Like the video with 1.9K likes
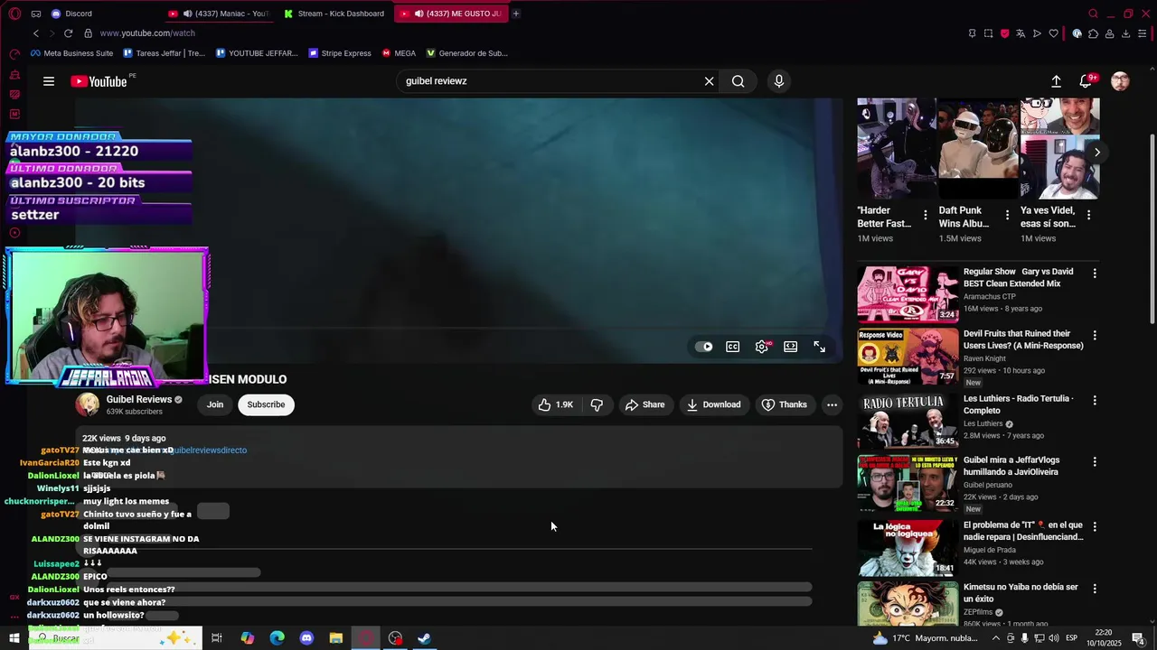The width and height of the screenshot is (1157, 650). click(555, 404)
